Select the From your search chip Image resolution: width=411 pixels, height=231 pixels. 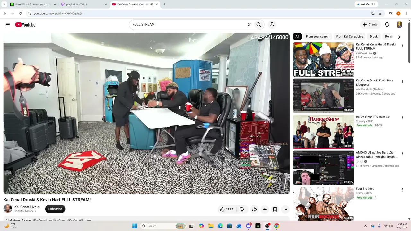coord(318,37)
